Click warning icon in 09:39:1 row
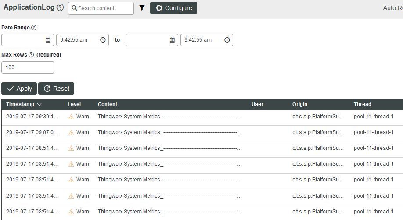 tap(71, 117)
